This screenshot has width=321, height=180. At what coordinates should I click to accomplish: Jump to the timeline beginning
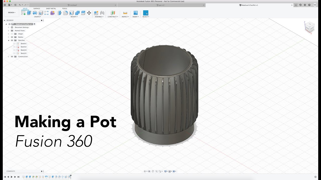tap(5, 177)
